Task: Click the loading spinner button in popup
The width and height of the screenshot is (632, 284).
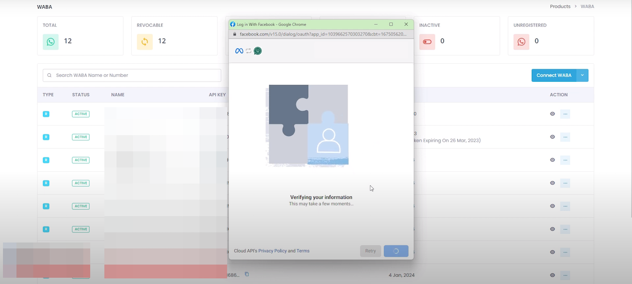Action: (x=396, y=251)
